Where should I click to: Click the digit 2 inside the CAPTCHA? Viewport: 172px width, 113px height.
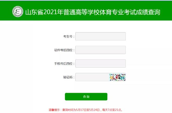click(119, 77)
